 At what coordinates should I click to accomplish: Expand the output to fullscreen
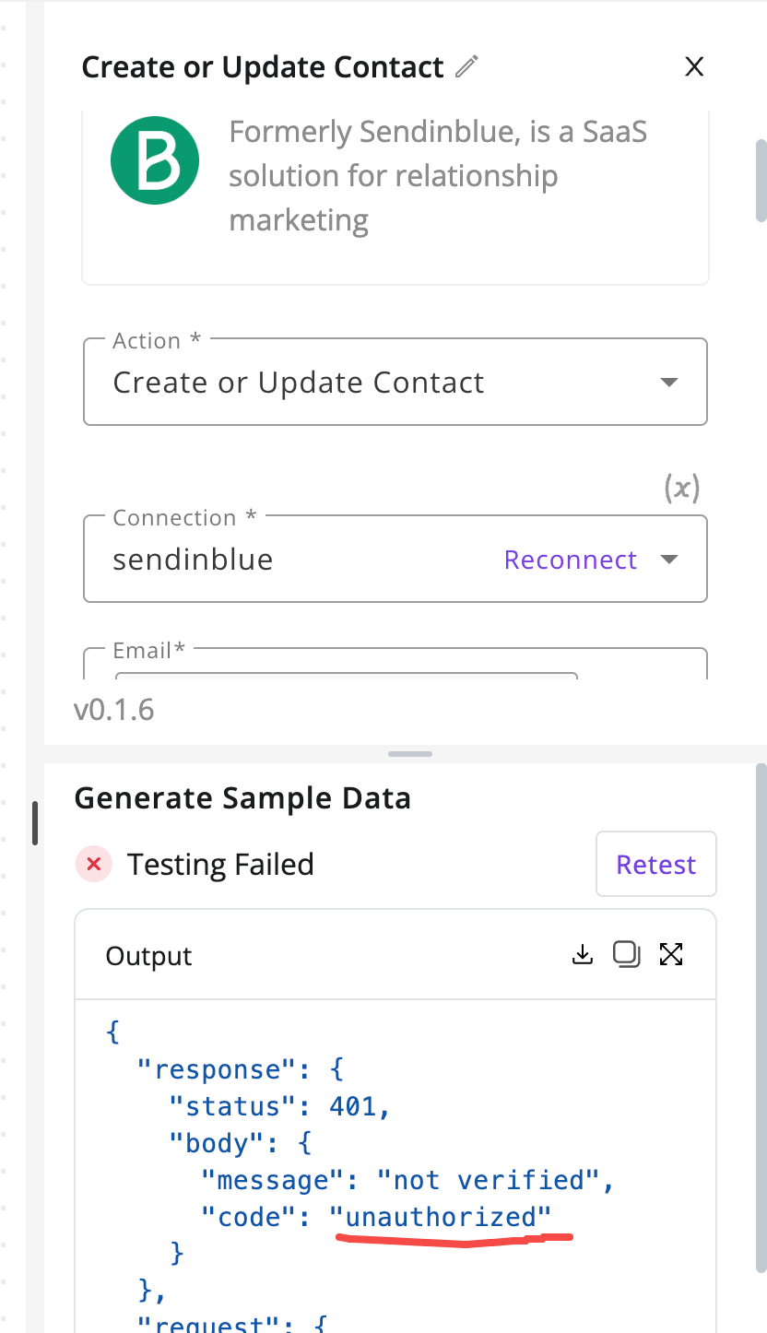click(x=671, y=954)
